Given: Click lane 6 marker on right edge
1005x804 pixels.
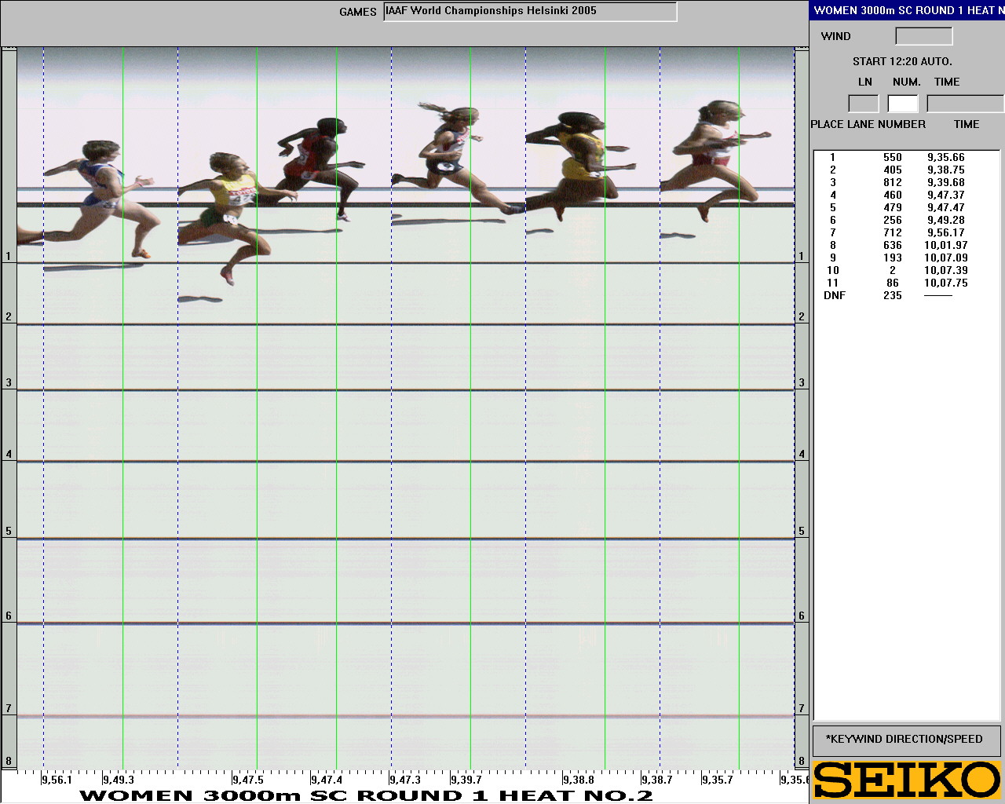Looking at the screenshot, I should coord(802,616).
